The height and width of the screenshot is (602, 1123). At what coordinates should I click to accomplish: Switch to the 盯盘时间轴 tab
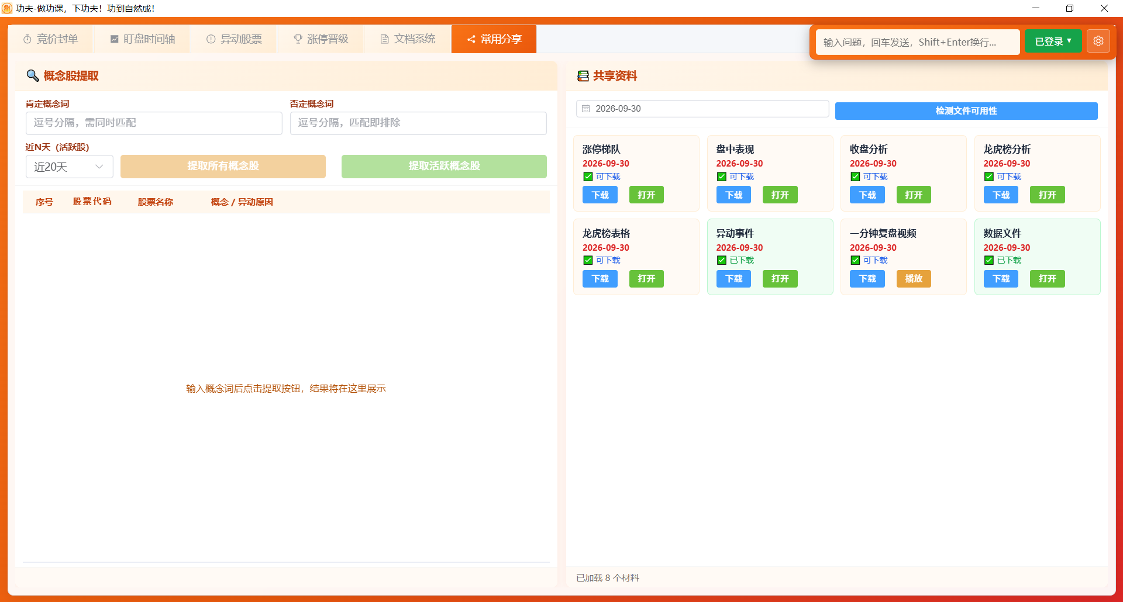(143, 39)
